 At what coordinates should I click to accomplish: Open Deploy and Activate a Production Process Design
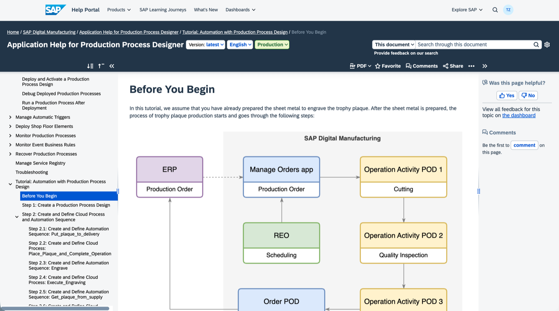(x=56, y=82)
